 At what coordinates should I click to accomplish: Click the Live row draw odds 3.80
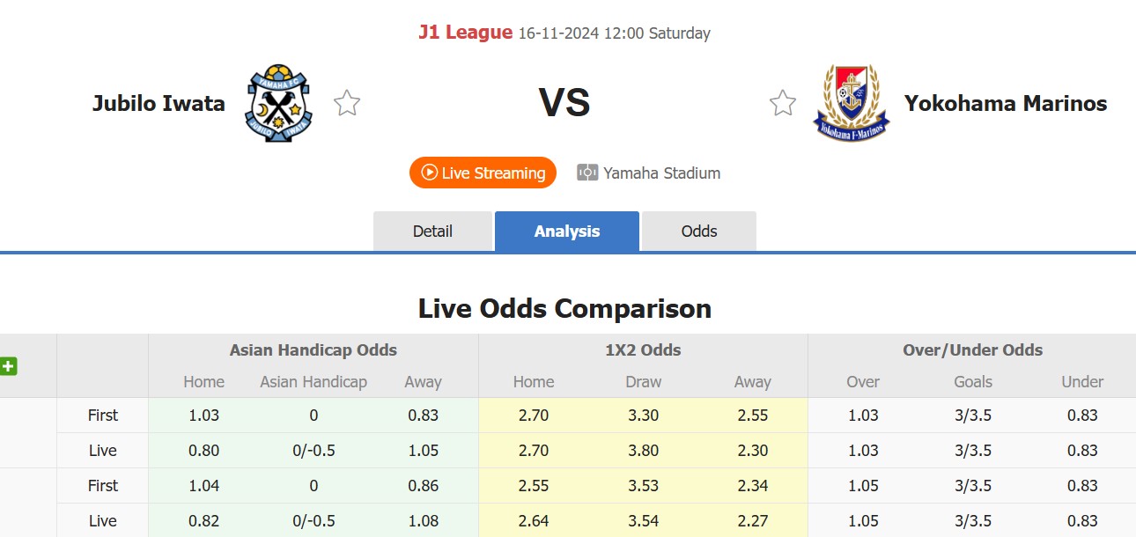tap(643, 450)
